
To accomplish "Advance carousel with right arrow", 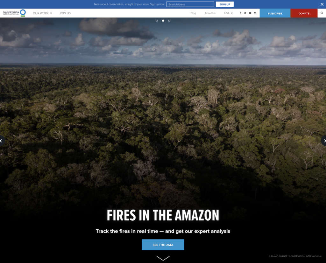I will pos(324,141).
